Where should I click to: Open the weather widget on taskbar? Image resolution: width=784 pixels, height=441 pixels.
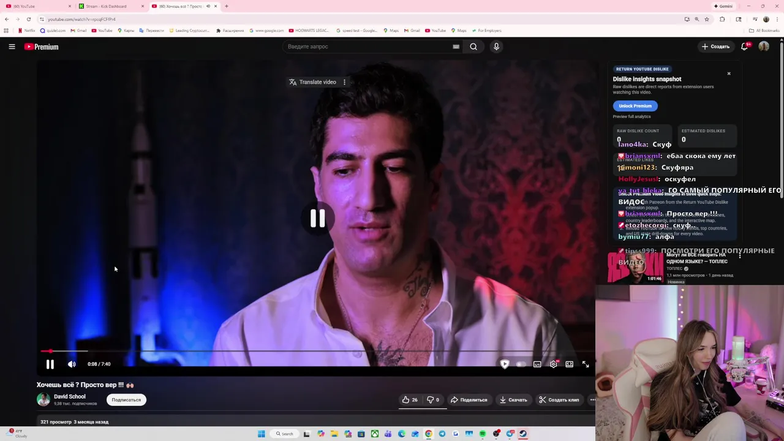point(15,434)
